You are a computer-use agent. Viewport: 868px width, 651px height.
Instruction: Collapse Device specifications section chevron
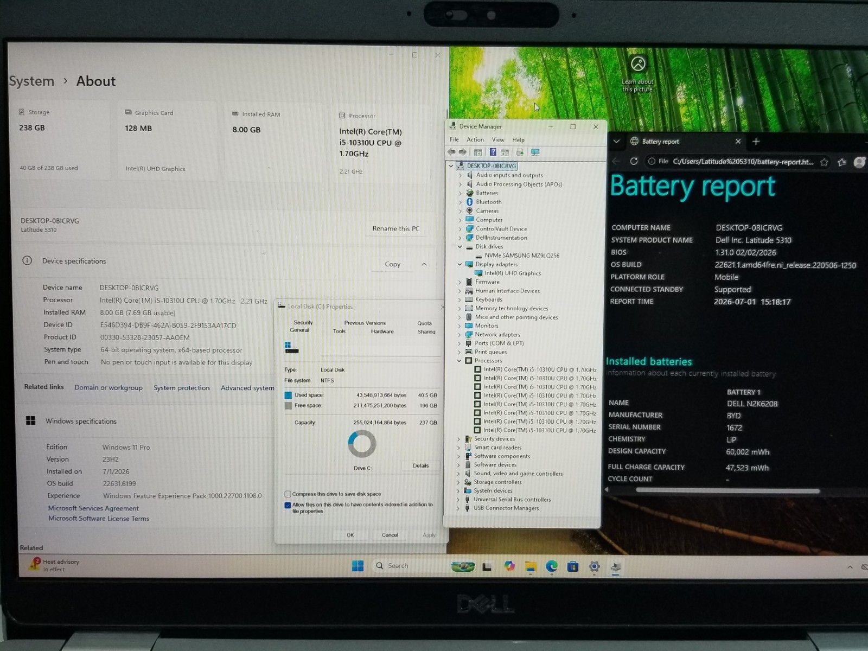pos(424,264)
